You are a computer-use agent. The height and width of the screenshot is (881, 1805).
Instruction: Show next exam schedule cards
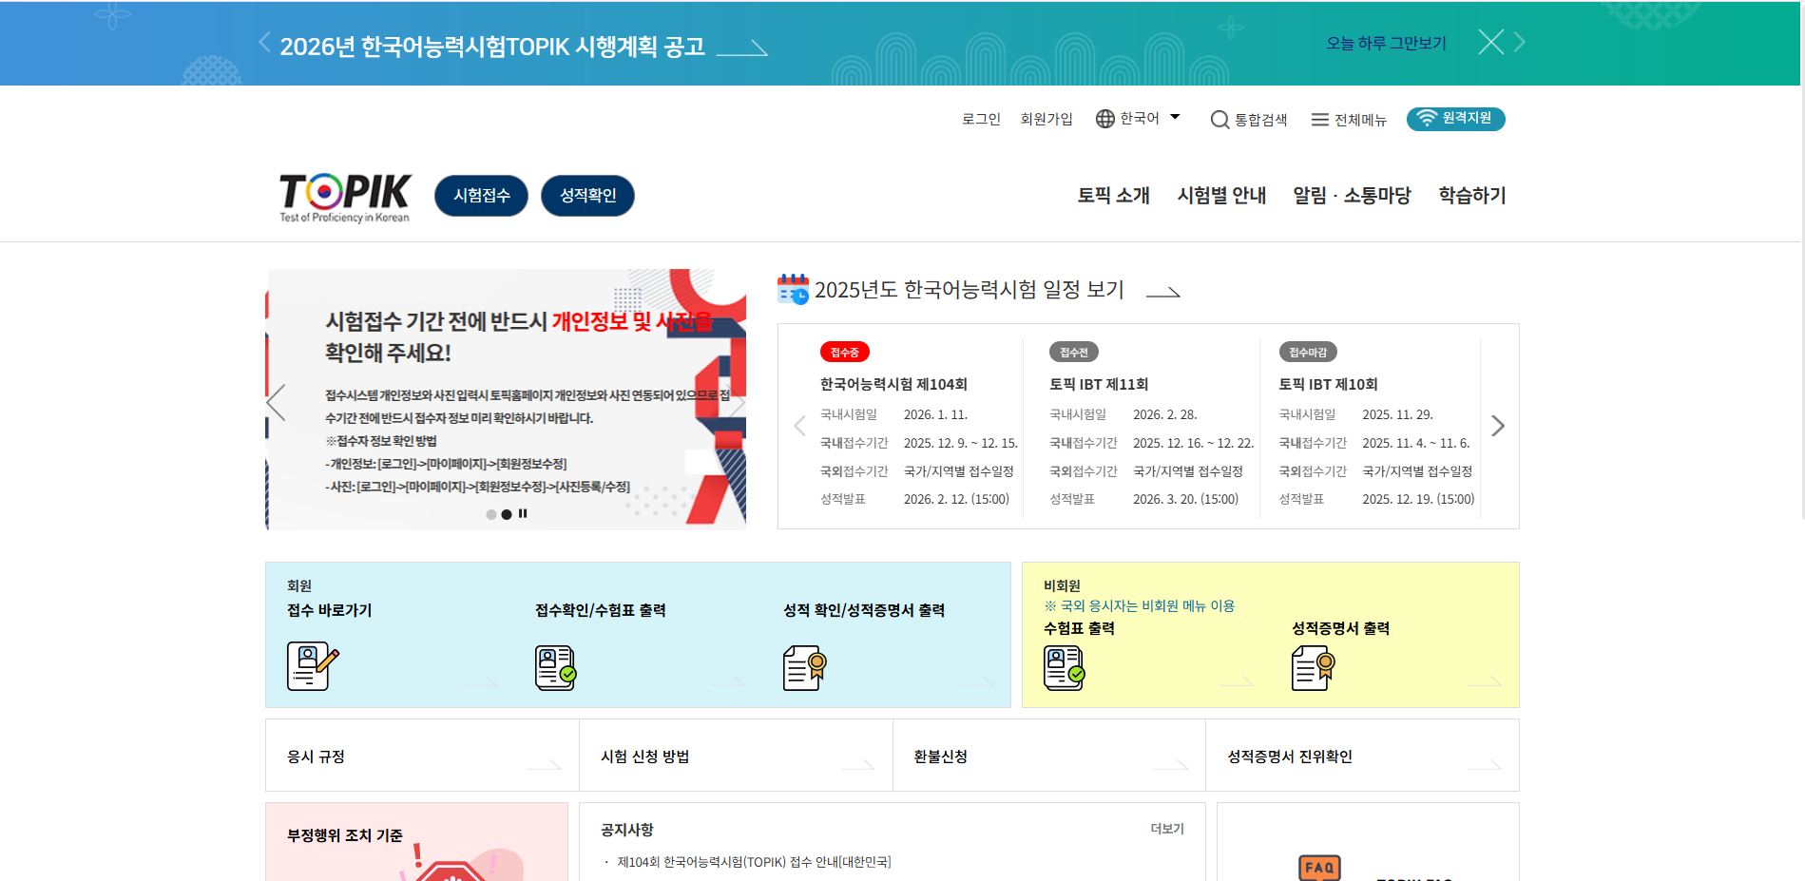pos(1498,426)
